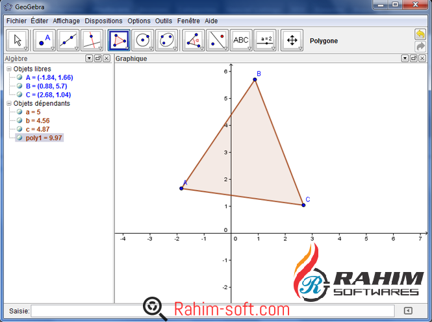
Task: Focus the Saisie input field
Action: pos(212,311)
